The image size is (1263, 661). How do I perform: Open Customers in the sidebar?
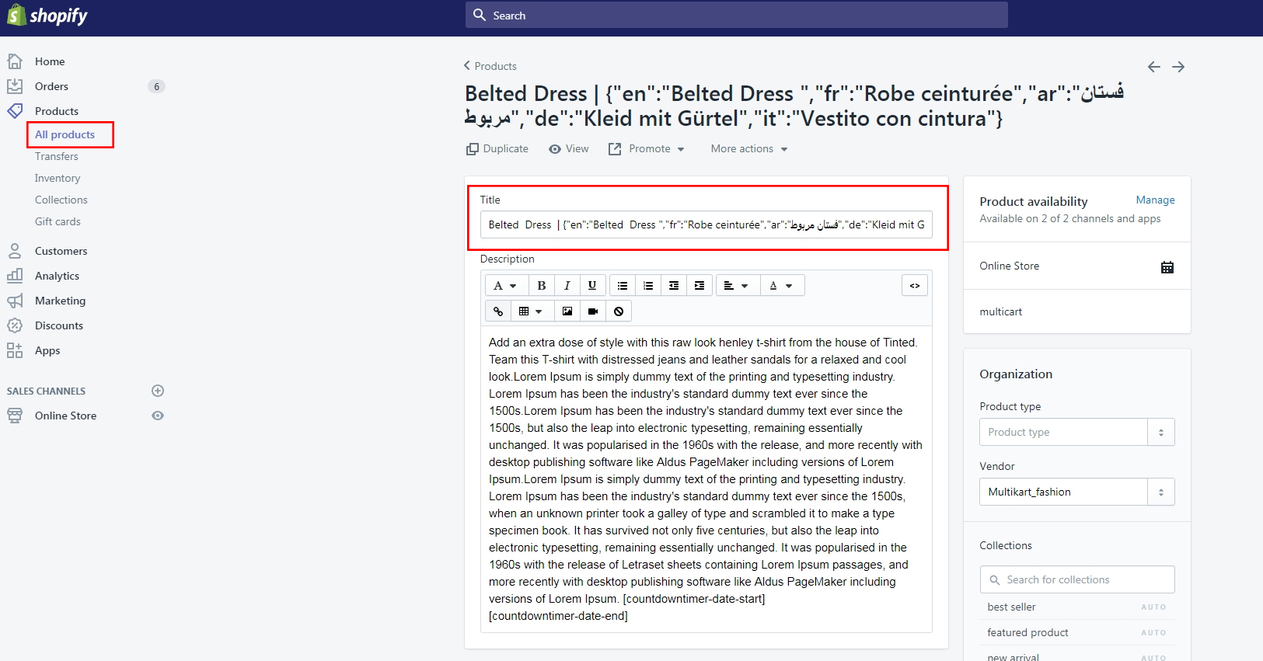pyautogui.click(x=61, y=251)
